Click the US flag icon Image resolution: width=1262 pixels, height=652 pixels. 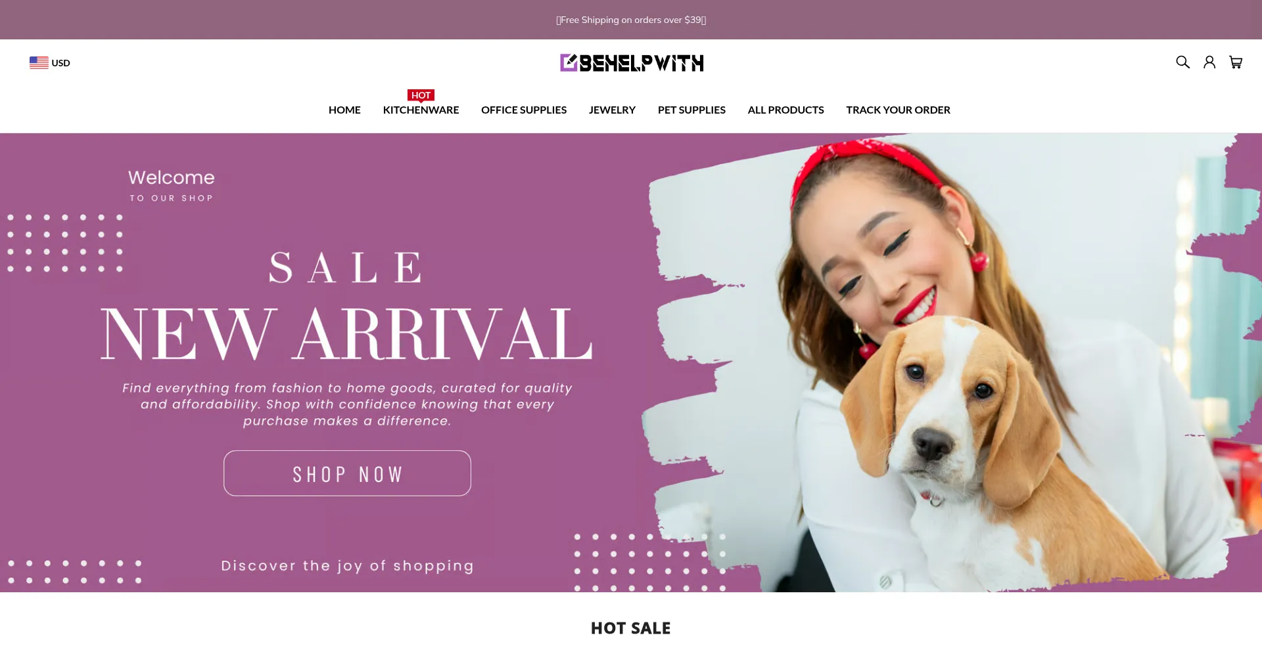click(39, 62)
